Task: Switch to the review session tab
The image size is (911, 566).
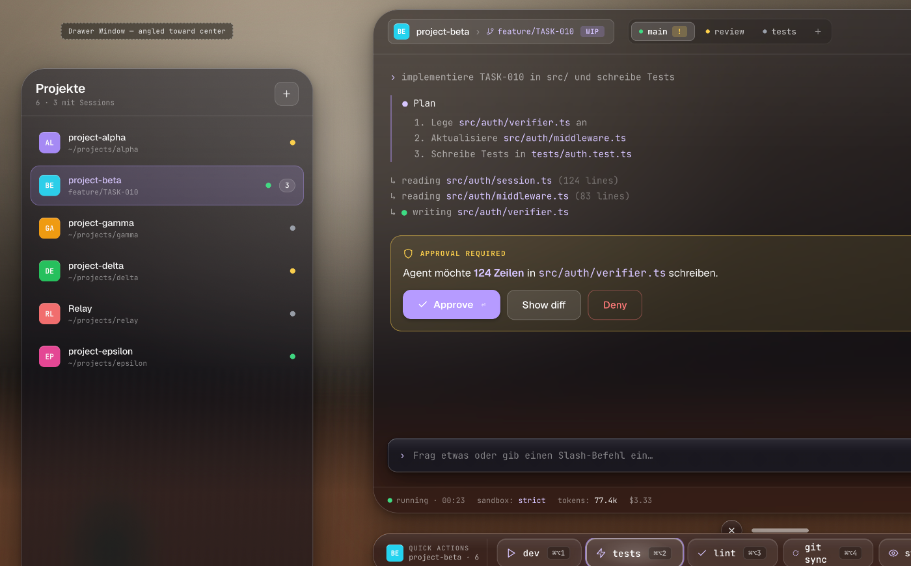Action: click(725, 31)
